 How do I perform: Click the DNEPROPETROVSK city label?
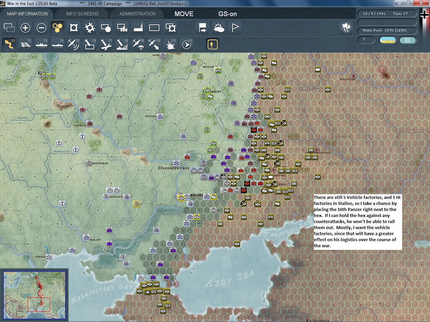[x=174, y=168]
